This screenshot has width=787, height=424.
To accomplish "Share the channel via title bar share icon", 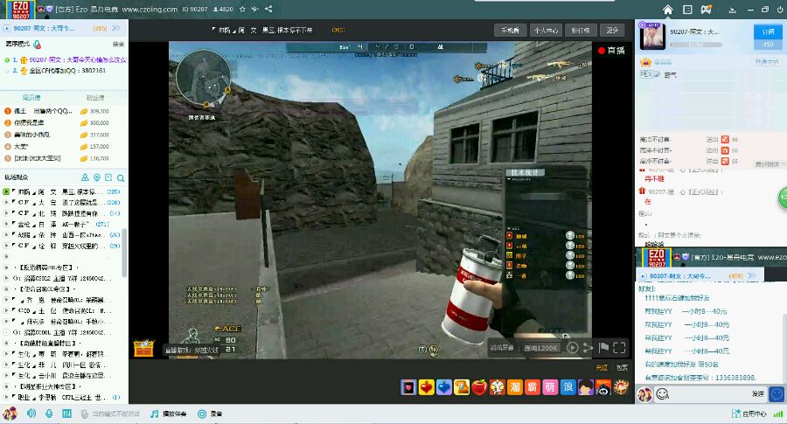I will [x=268, y=9].
